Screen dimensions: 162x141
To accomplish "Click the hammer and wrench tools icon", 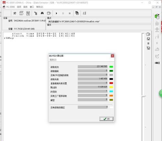I will point(15,13).
